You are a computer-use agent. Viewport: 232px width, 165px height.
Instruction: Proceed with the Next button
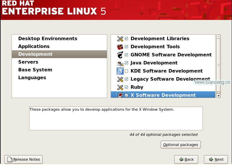click(x=216, y=160)
